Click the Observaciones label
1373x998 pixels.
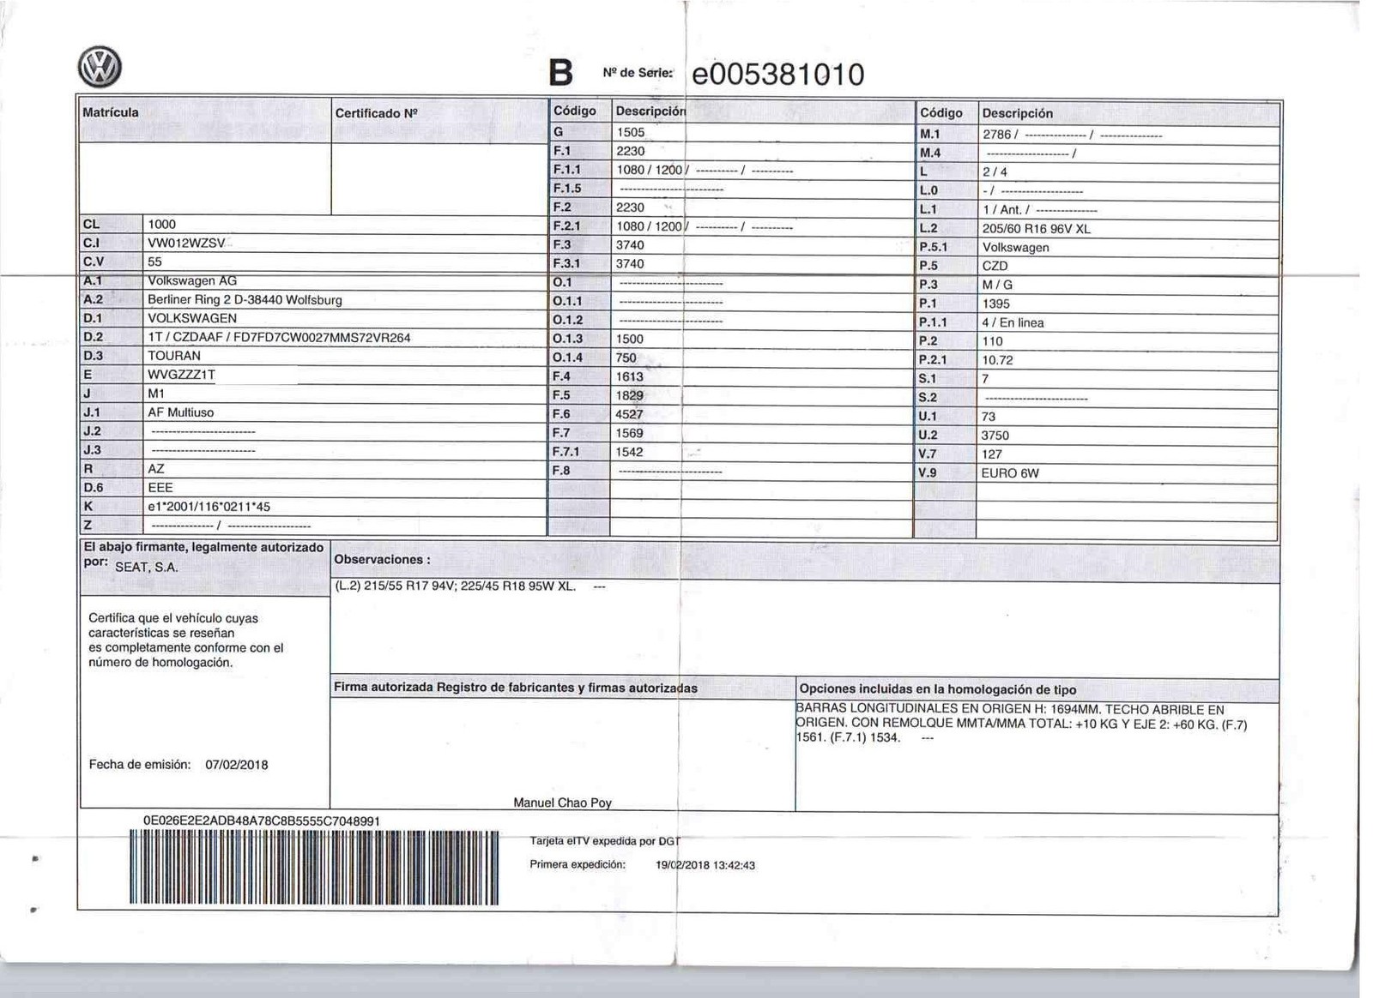tap(382, 560)
